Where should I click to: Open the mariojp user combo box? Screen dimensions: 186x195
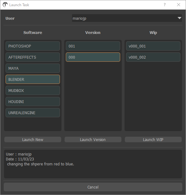point(124,18)
